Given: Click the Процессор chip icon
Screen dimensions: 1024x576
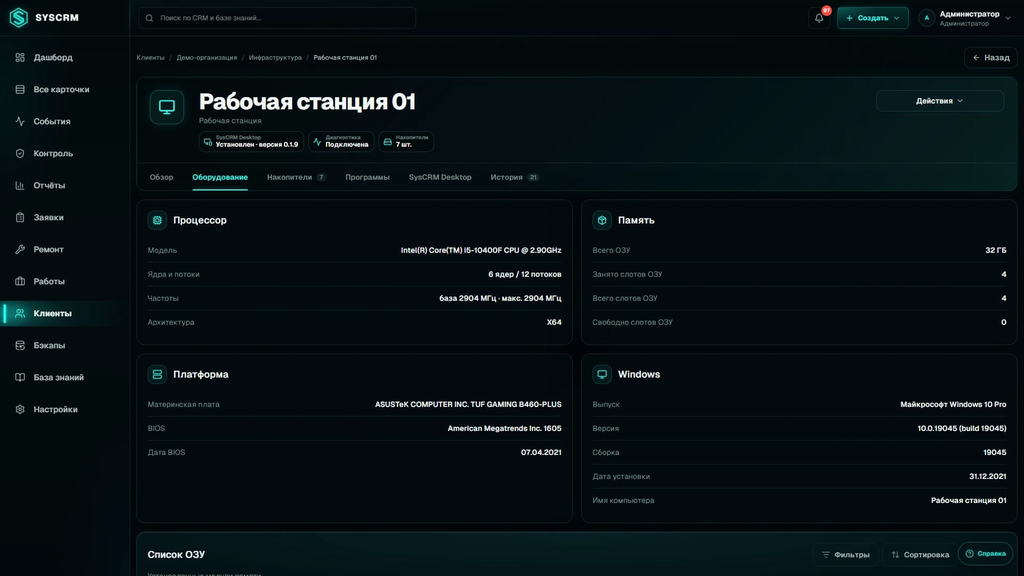Looking at the screenshot, I should [157, 220].
